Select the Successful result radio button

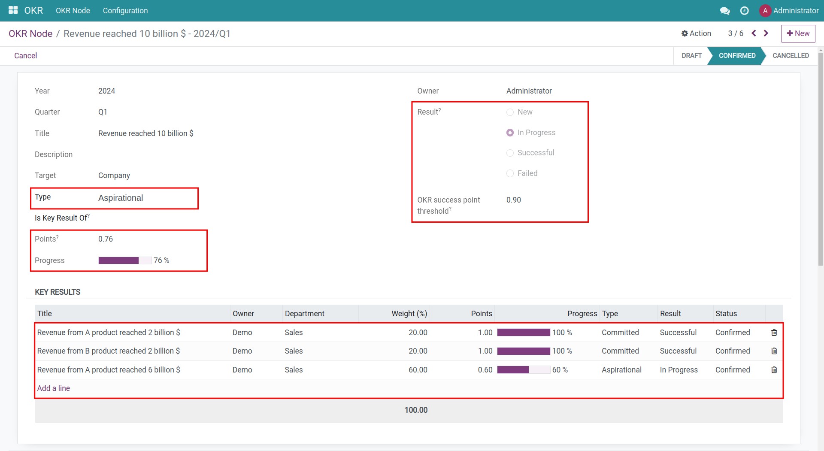point(510,153)
